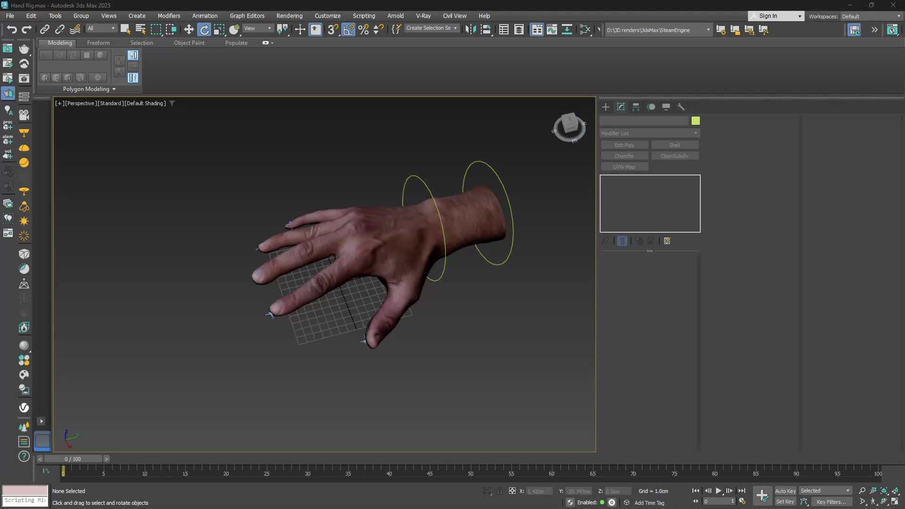Click the Mirror tool icon
905x509 pixels.
(470, 29)
